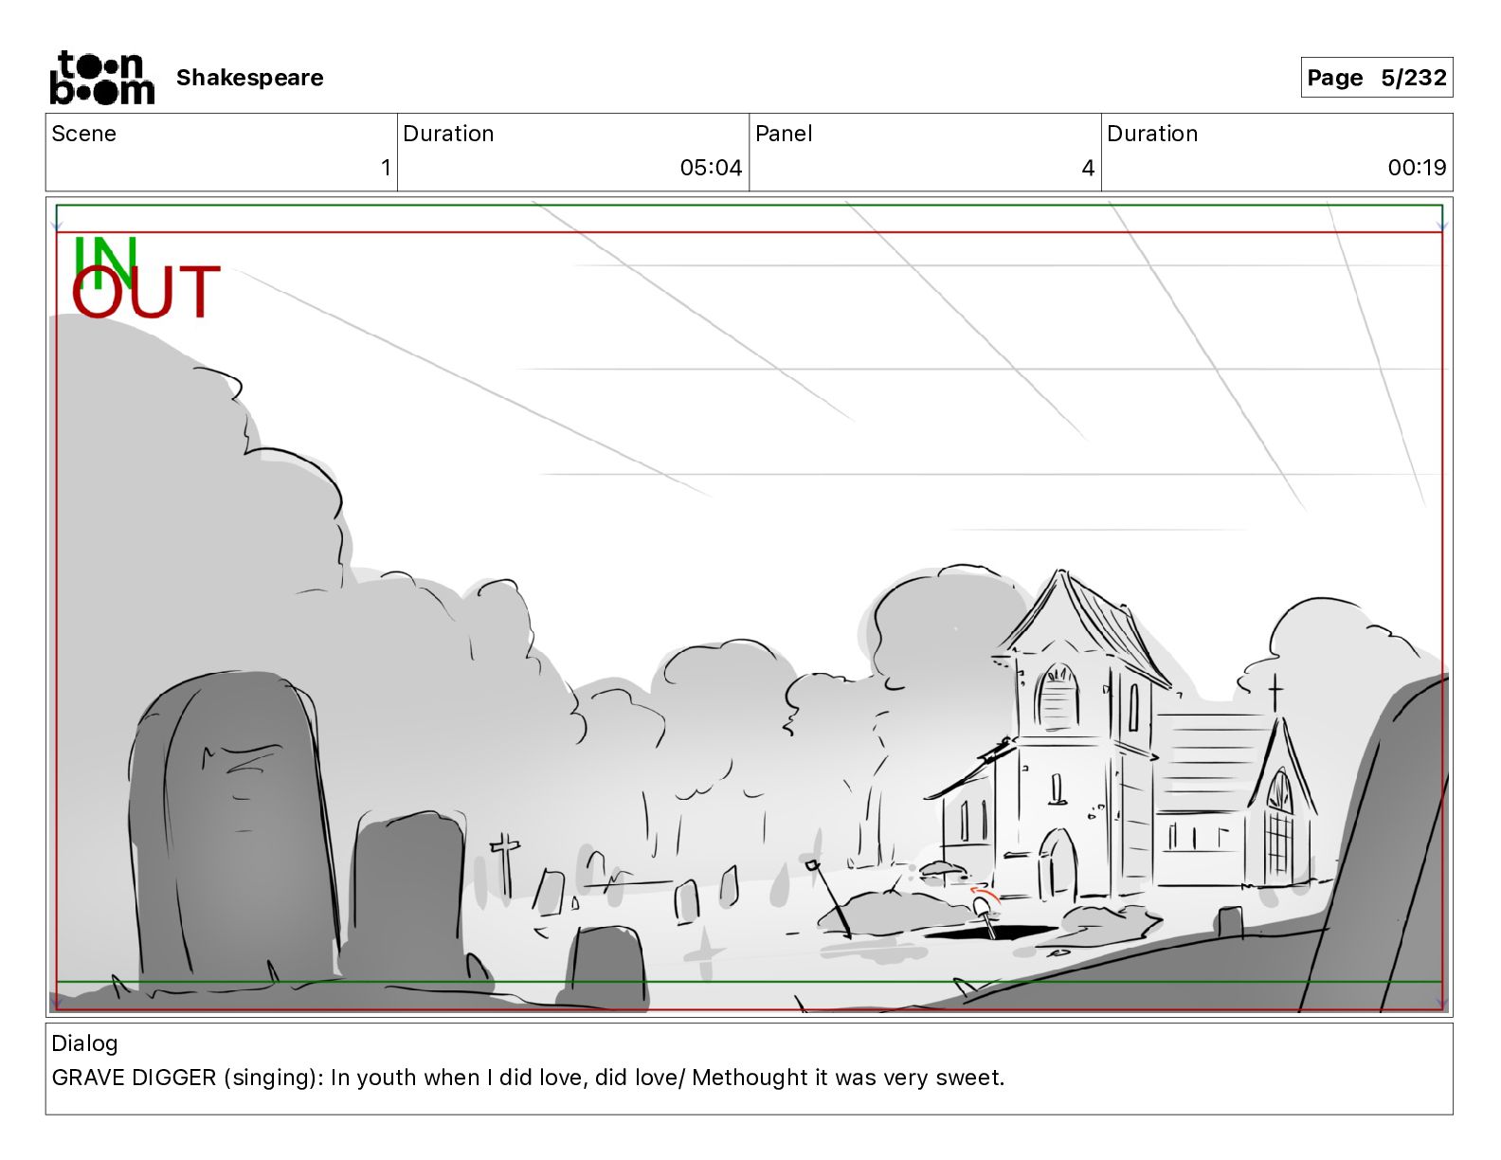
Task: Click the 'Page 5/232' indicator
Action: pos(1376,78)
